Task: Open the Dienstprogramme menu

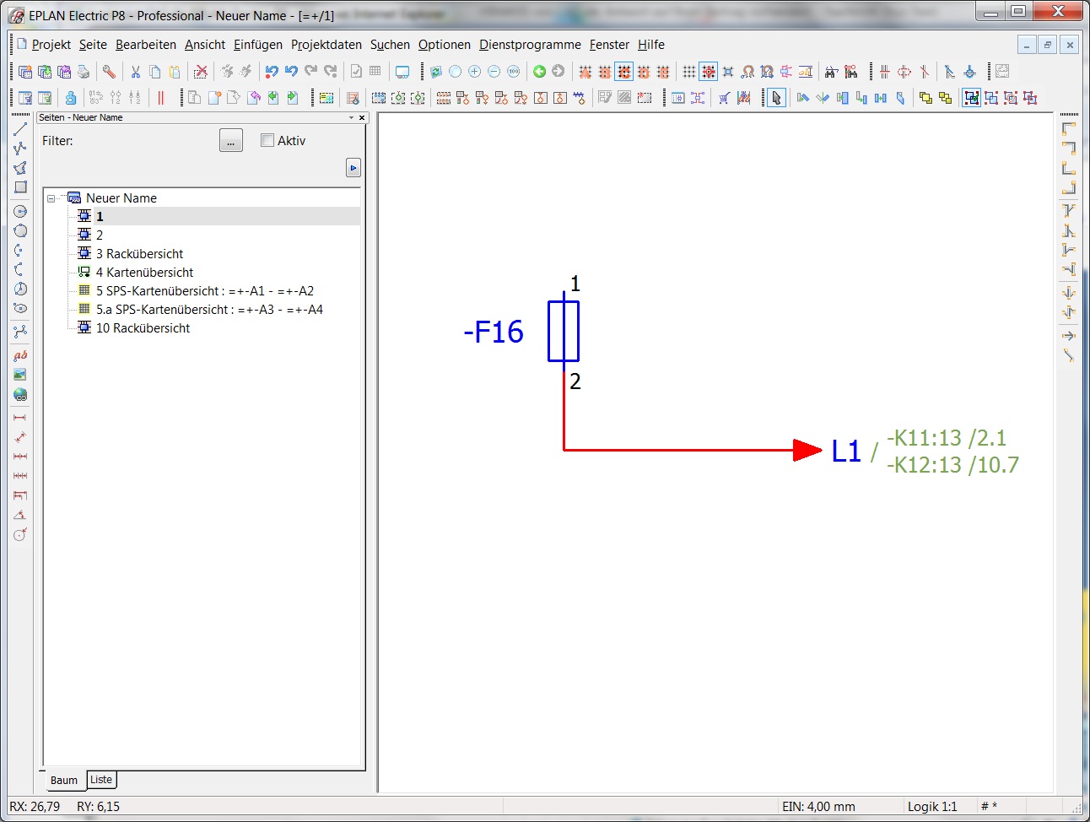Action: [530, 45]
